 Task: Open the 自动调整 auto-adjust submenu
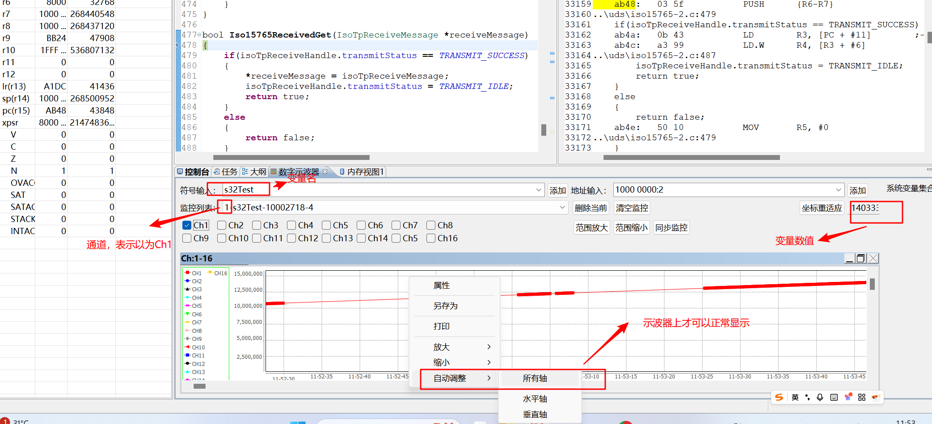[x=455, y=378]
